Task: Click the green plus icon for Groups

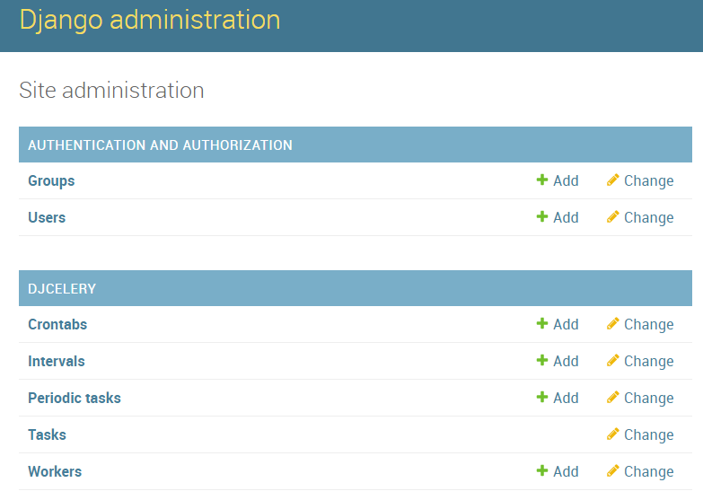Action: (x=542, y=180)
